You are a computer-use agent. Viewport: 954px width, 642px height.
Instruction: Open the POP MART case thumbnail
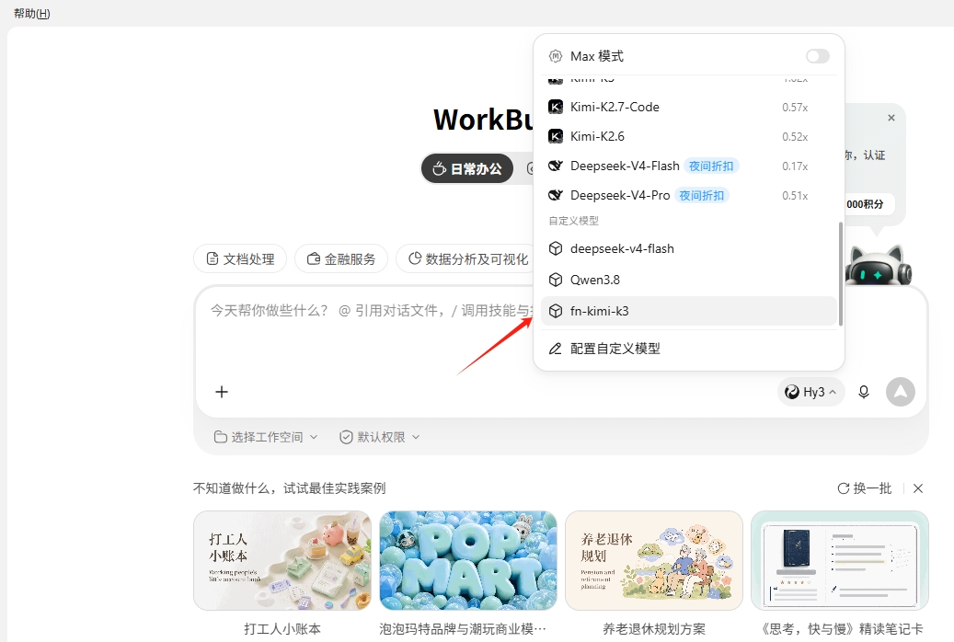click(468, 560)
